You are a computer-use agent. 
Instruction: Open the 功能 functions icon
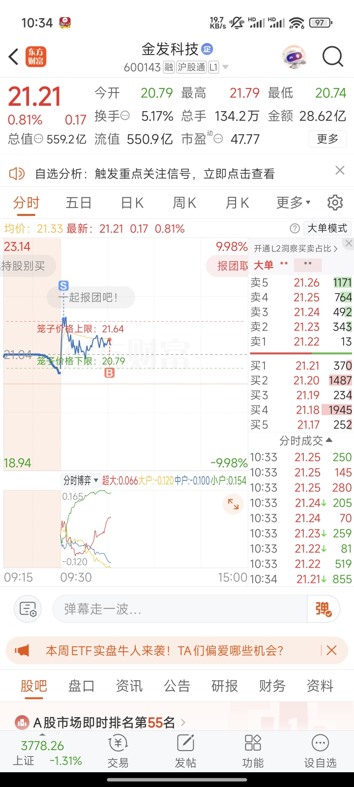pyautogui.click(x=253, y=752)
